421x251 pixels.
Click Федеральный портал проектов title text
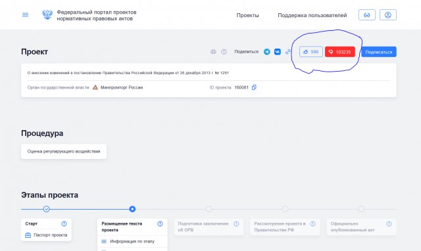(x=97, y=15)
